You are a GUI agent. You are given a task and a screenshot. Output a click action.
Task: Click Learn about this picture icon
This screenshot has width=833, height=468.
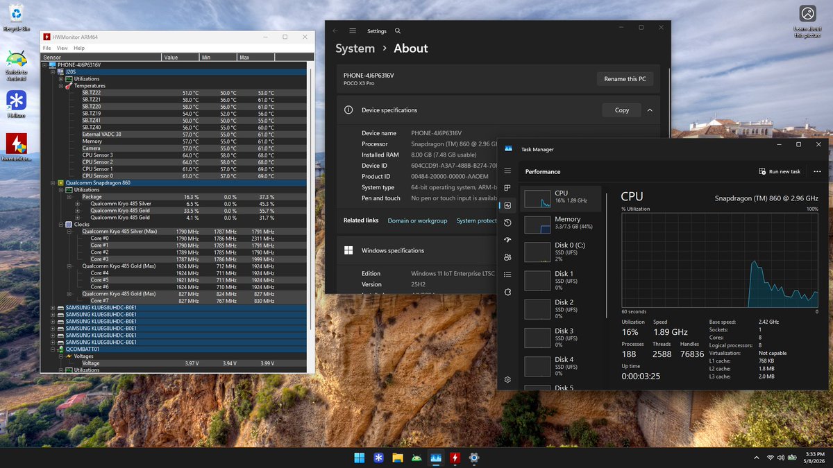pos(807,21)
